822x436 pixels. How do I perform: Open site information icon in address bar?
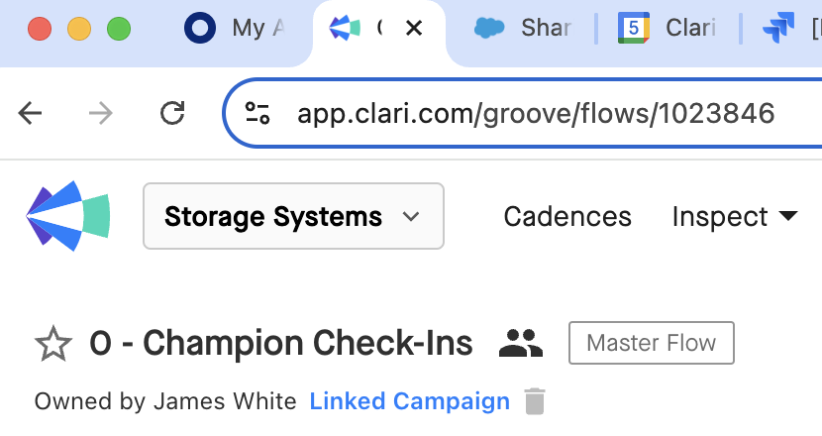pos(257,113)
